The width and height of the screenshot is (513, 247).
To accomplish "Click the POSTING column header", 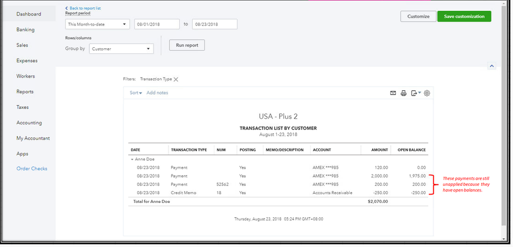I will point(248,150).
